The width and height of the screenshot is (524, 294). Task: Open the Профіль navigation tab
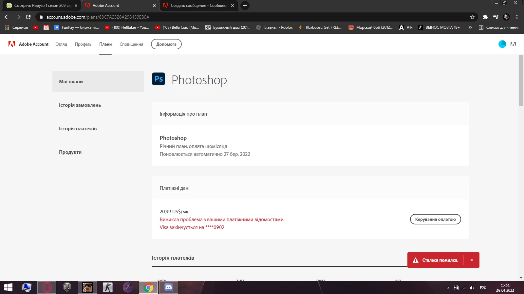[83, 44]
